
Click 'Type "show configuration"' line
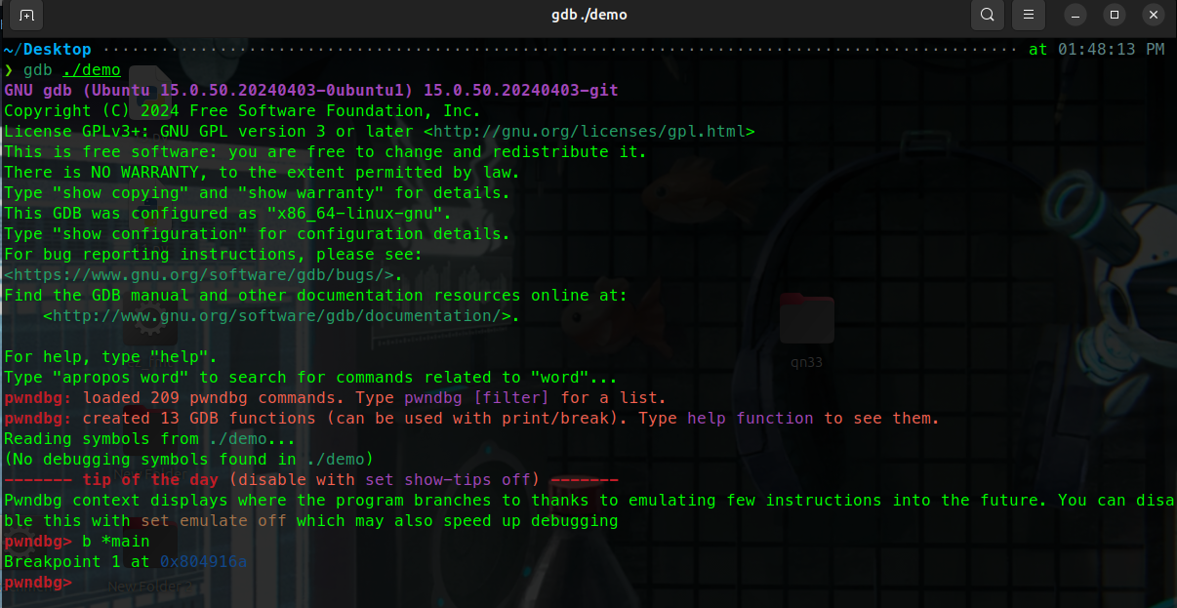tap(258, 233)
